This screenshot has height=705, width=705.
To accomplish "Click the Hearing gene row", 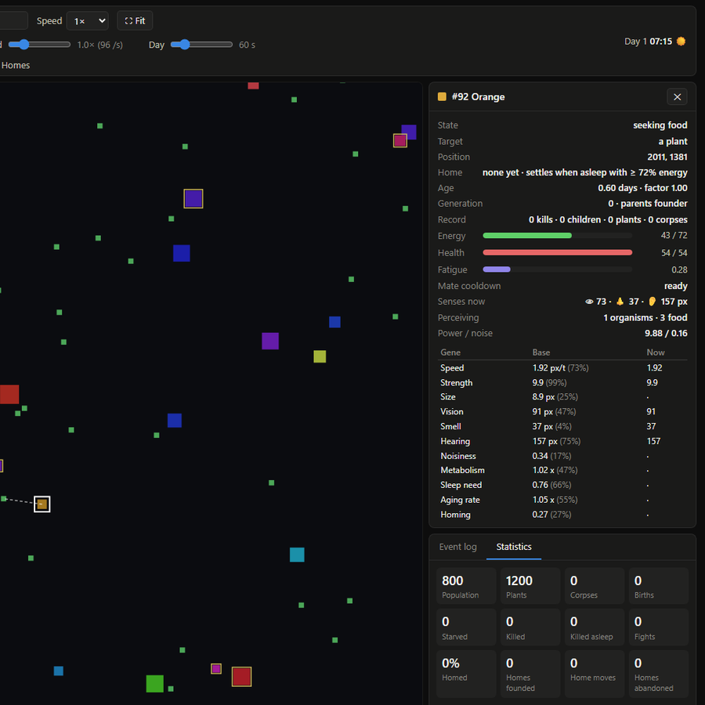I will pyautogui.click(x=562, y=441).
